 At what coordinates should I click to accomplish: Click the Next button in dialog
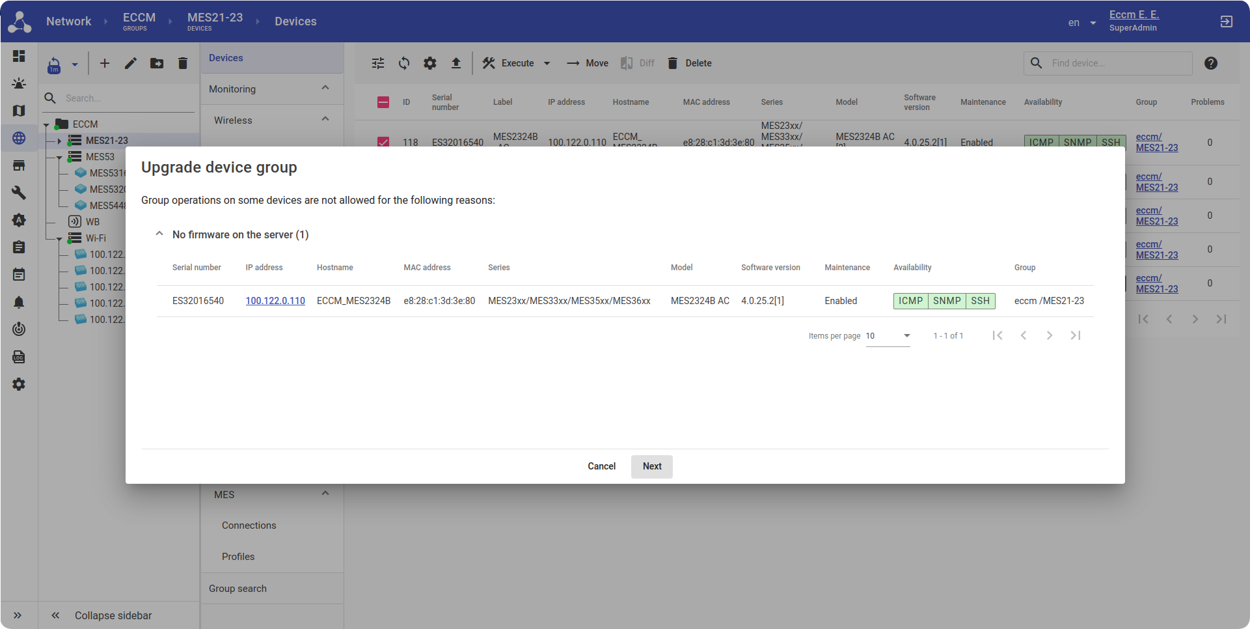(651, 466)
